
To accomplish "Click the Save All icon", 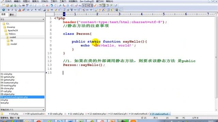I will tap(15, 5).
